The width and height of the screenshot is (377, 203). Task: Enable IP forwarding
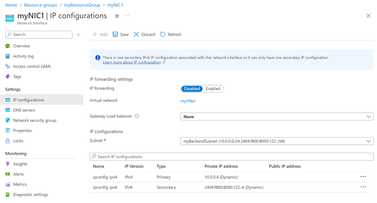tap(213, 89)
